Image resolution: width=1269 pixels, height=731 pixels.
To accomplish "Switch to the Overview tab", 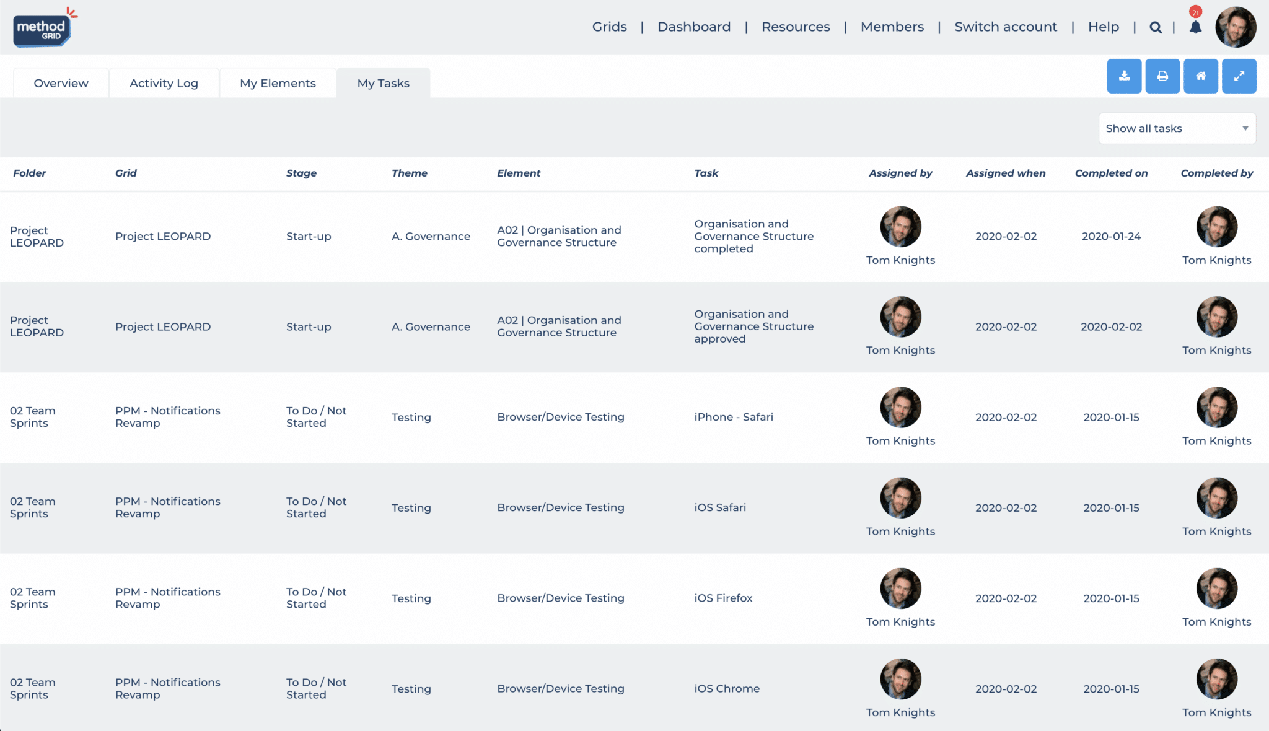I will 61,83.
